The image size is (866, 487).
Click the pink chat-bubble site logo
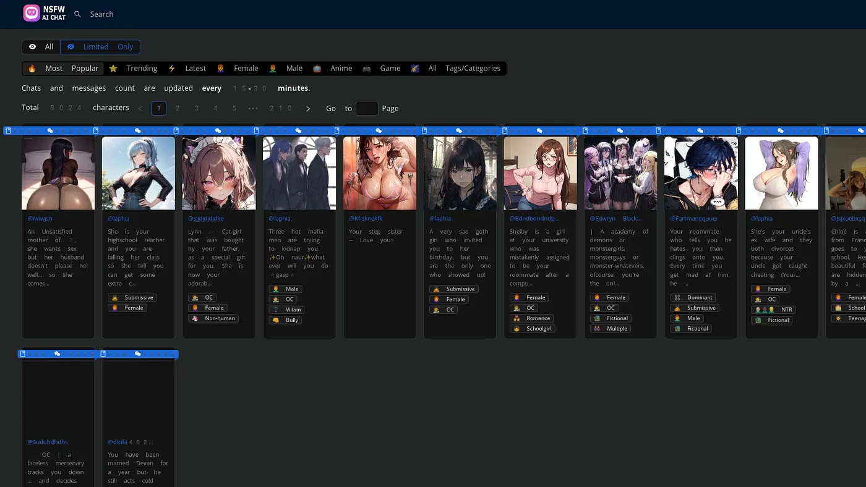pos(32,13)
